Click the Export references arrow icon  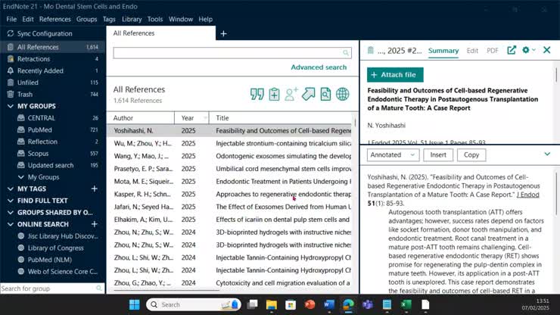pos(308,95)
